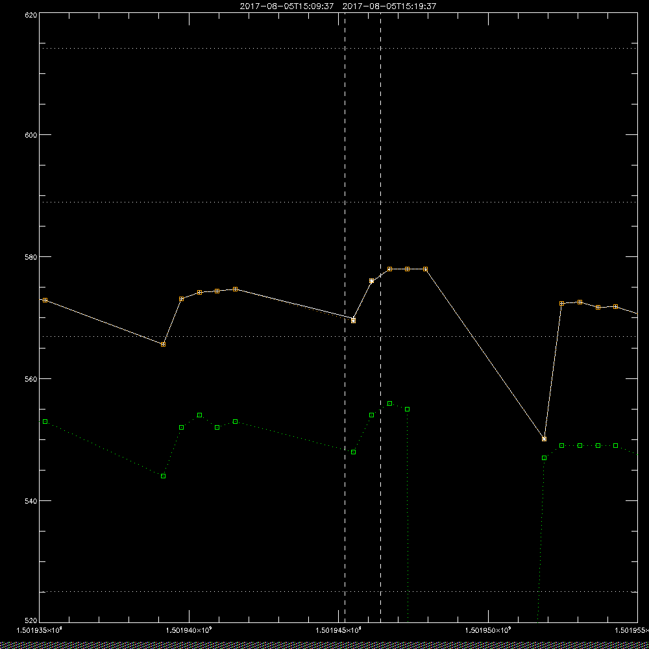Pick the orange point just left of first dashed line's right side near 570
Image resolution: width=649 pixels, height=649 pixels.
click(353, 321)
